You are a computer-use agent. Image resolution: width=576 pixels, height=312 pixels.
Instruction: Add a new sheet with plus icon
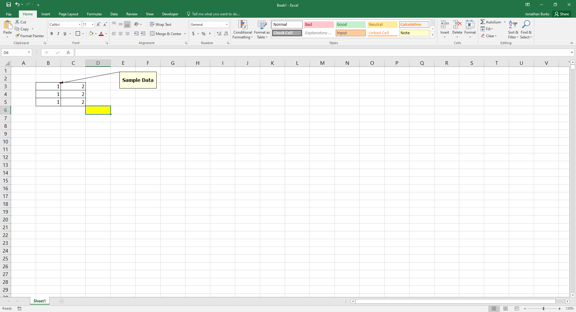point(62,301)
